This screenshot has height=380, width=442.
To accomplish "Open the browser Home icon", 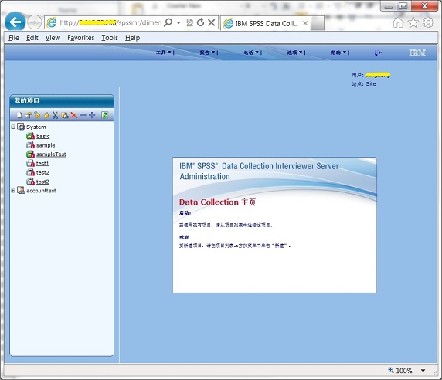I will (398, 22).
